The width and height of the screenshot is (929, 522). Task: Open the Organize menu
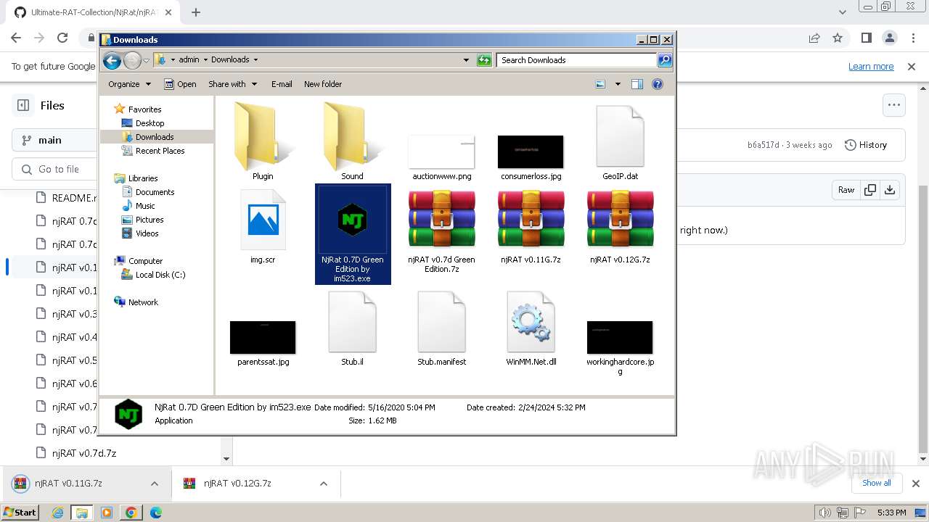pyautogui.click(x=129, y=84)
